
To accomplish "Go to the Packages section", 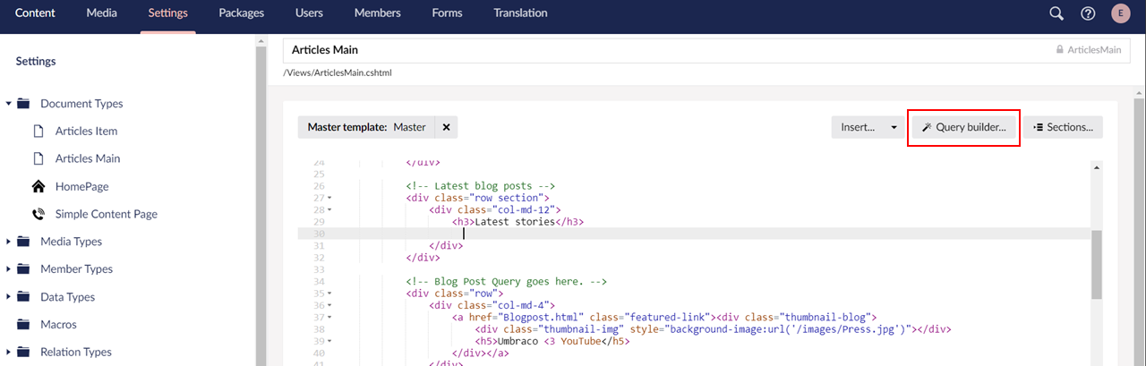I will coord(241,13).
